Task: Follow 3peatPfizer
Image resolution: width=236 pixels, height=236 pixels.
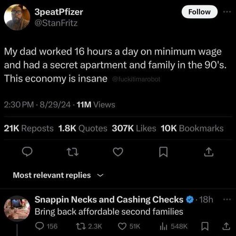Action: click(200, 12)
